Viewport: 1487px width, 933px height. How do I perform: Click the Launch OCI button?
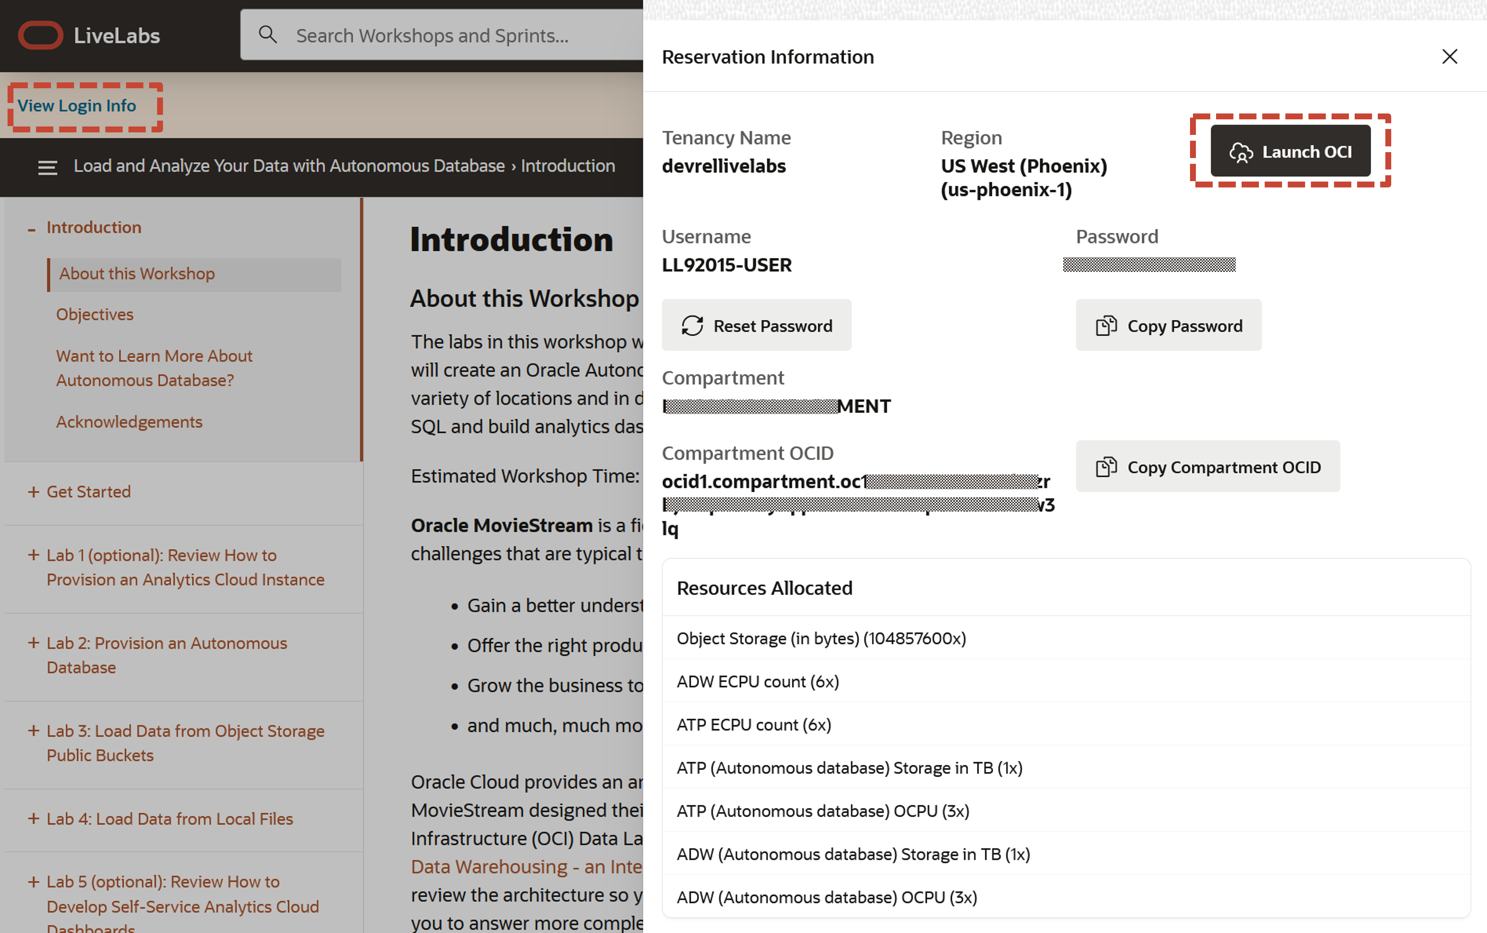1290,151
